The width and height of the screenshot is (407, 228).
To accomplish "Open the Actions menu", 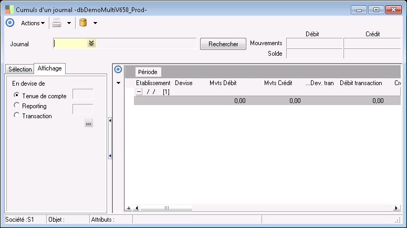I will (x=33, y=23).
